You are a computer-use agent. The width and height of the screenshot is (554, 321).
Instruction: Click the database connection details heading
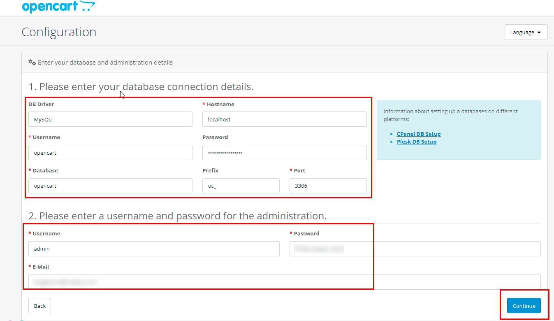(141, 87)
